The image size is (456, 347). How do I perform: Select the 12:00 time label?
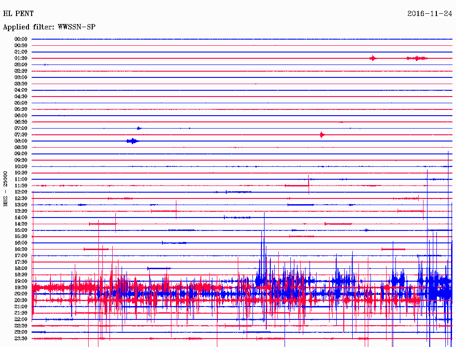(x=21, y=192)
